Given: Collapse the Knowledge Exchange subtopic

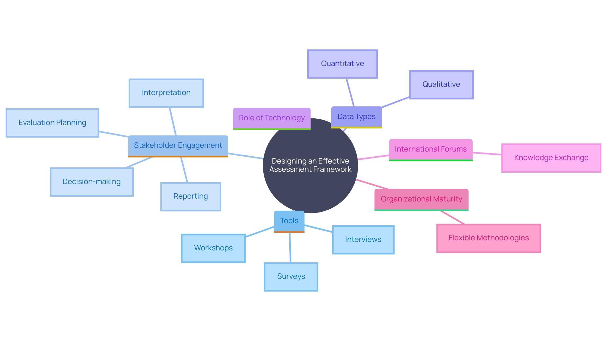Looking at the screenshot, I should (x=542, y=157).
